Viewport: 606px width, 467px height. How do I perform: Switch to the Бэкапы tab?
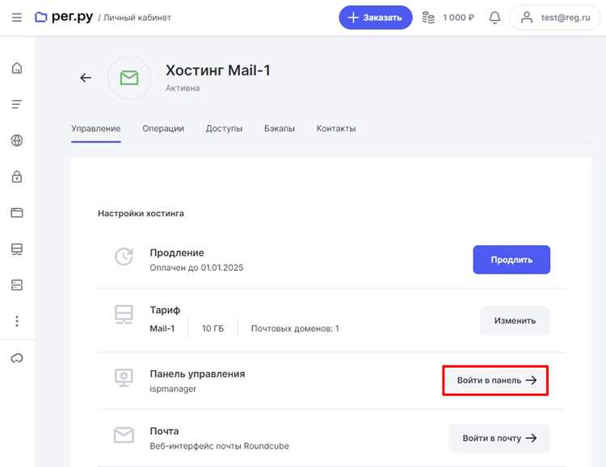280,128
